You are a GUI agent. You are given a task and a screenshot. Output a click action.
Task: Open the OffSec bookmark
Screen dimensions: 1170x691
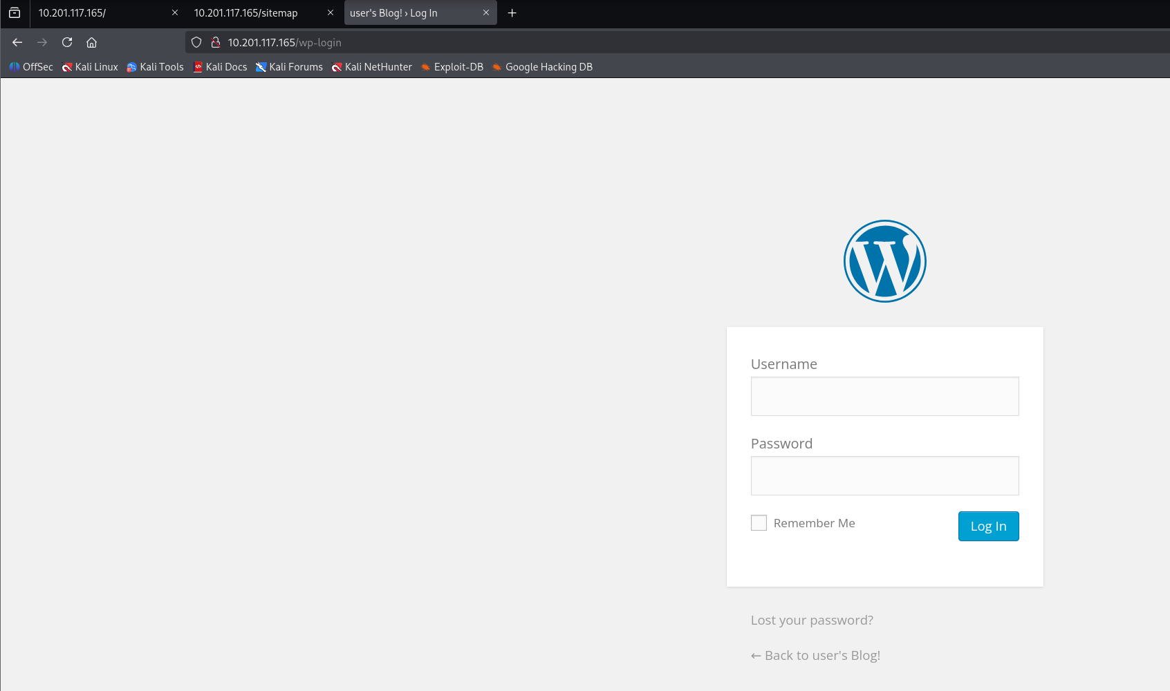(31, 67)
